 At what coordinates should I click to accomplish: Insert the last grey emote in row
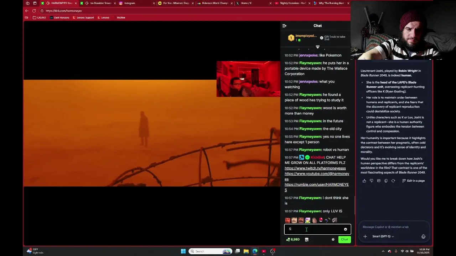(x=335, y=220)
